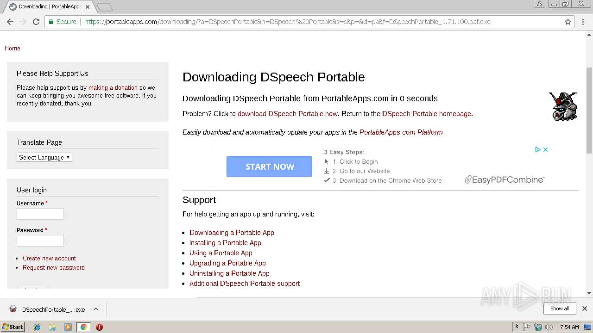This screenshot has width=593, height=333.
Task: Click the START NOW ad button
Action: (x=269, y=166)
